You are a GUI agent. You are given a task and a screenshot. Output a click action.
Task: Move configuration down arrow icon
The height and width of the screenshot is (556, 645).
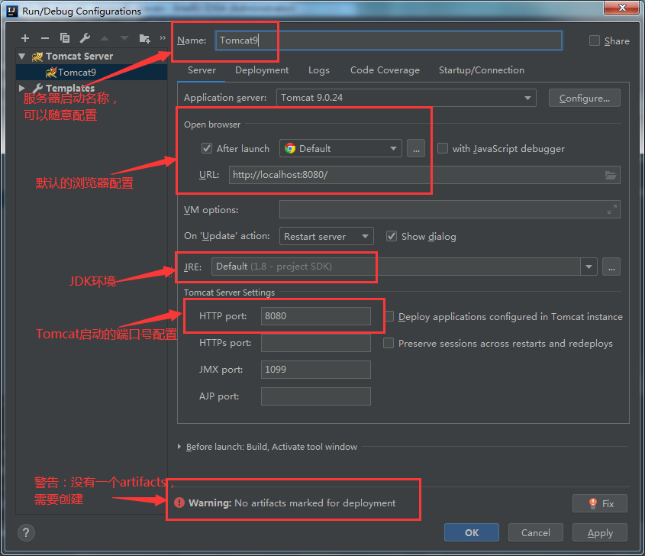[x=124, y=38]
